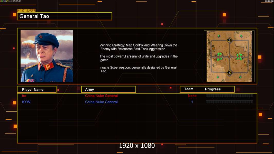The height and width of the screenshot is (154, 274).
Task: Select start position marker 2 on map
Action: coord(229,40)
